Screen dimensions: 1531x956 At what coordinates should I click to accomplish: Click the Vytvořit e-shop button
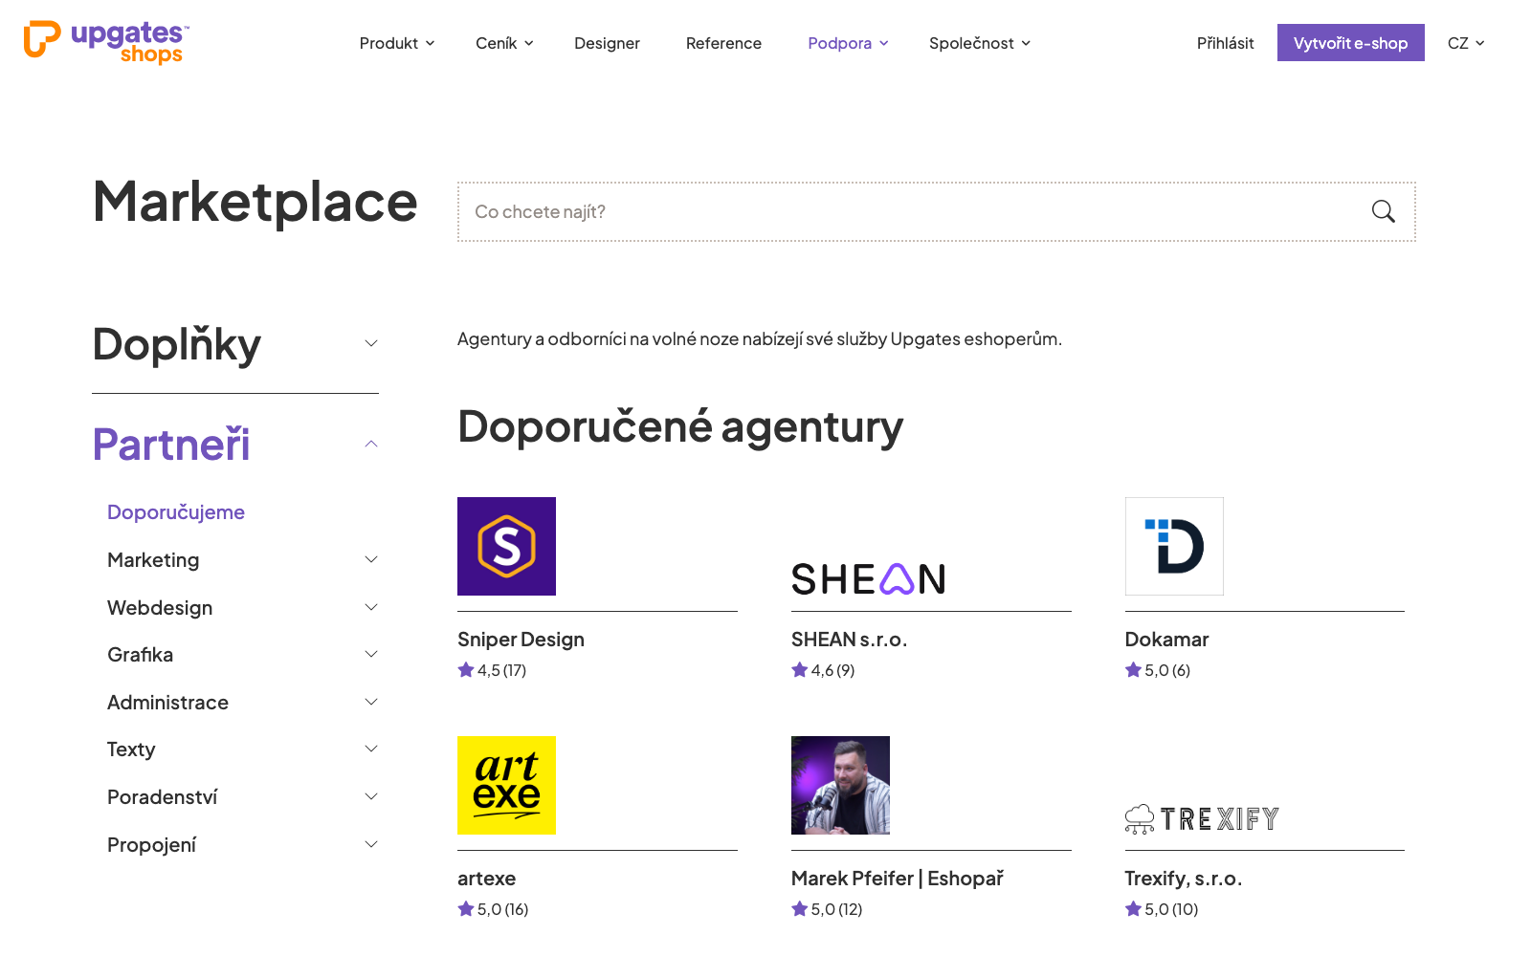pyautogui.click(x=1350, y=43)
